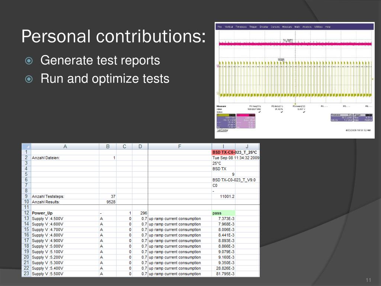The height and width of the screenshot is (286, 381).
Task: Select the P1 freq(C1) measurement label
Action: [255, 106]
